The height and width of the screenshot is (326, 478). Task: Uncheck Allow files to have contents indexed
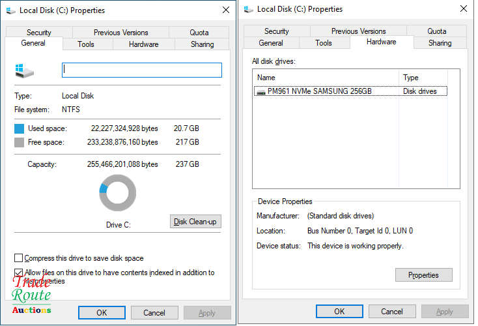coord(18,273)
